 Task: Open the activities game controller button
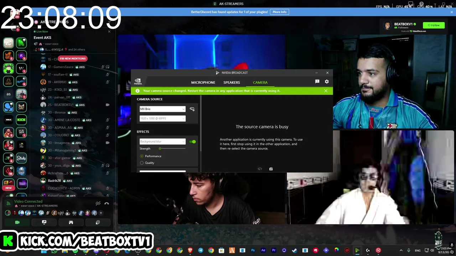point(71,222)
